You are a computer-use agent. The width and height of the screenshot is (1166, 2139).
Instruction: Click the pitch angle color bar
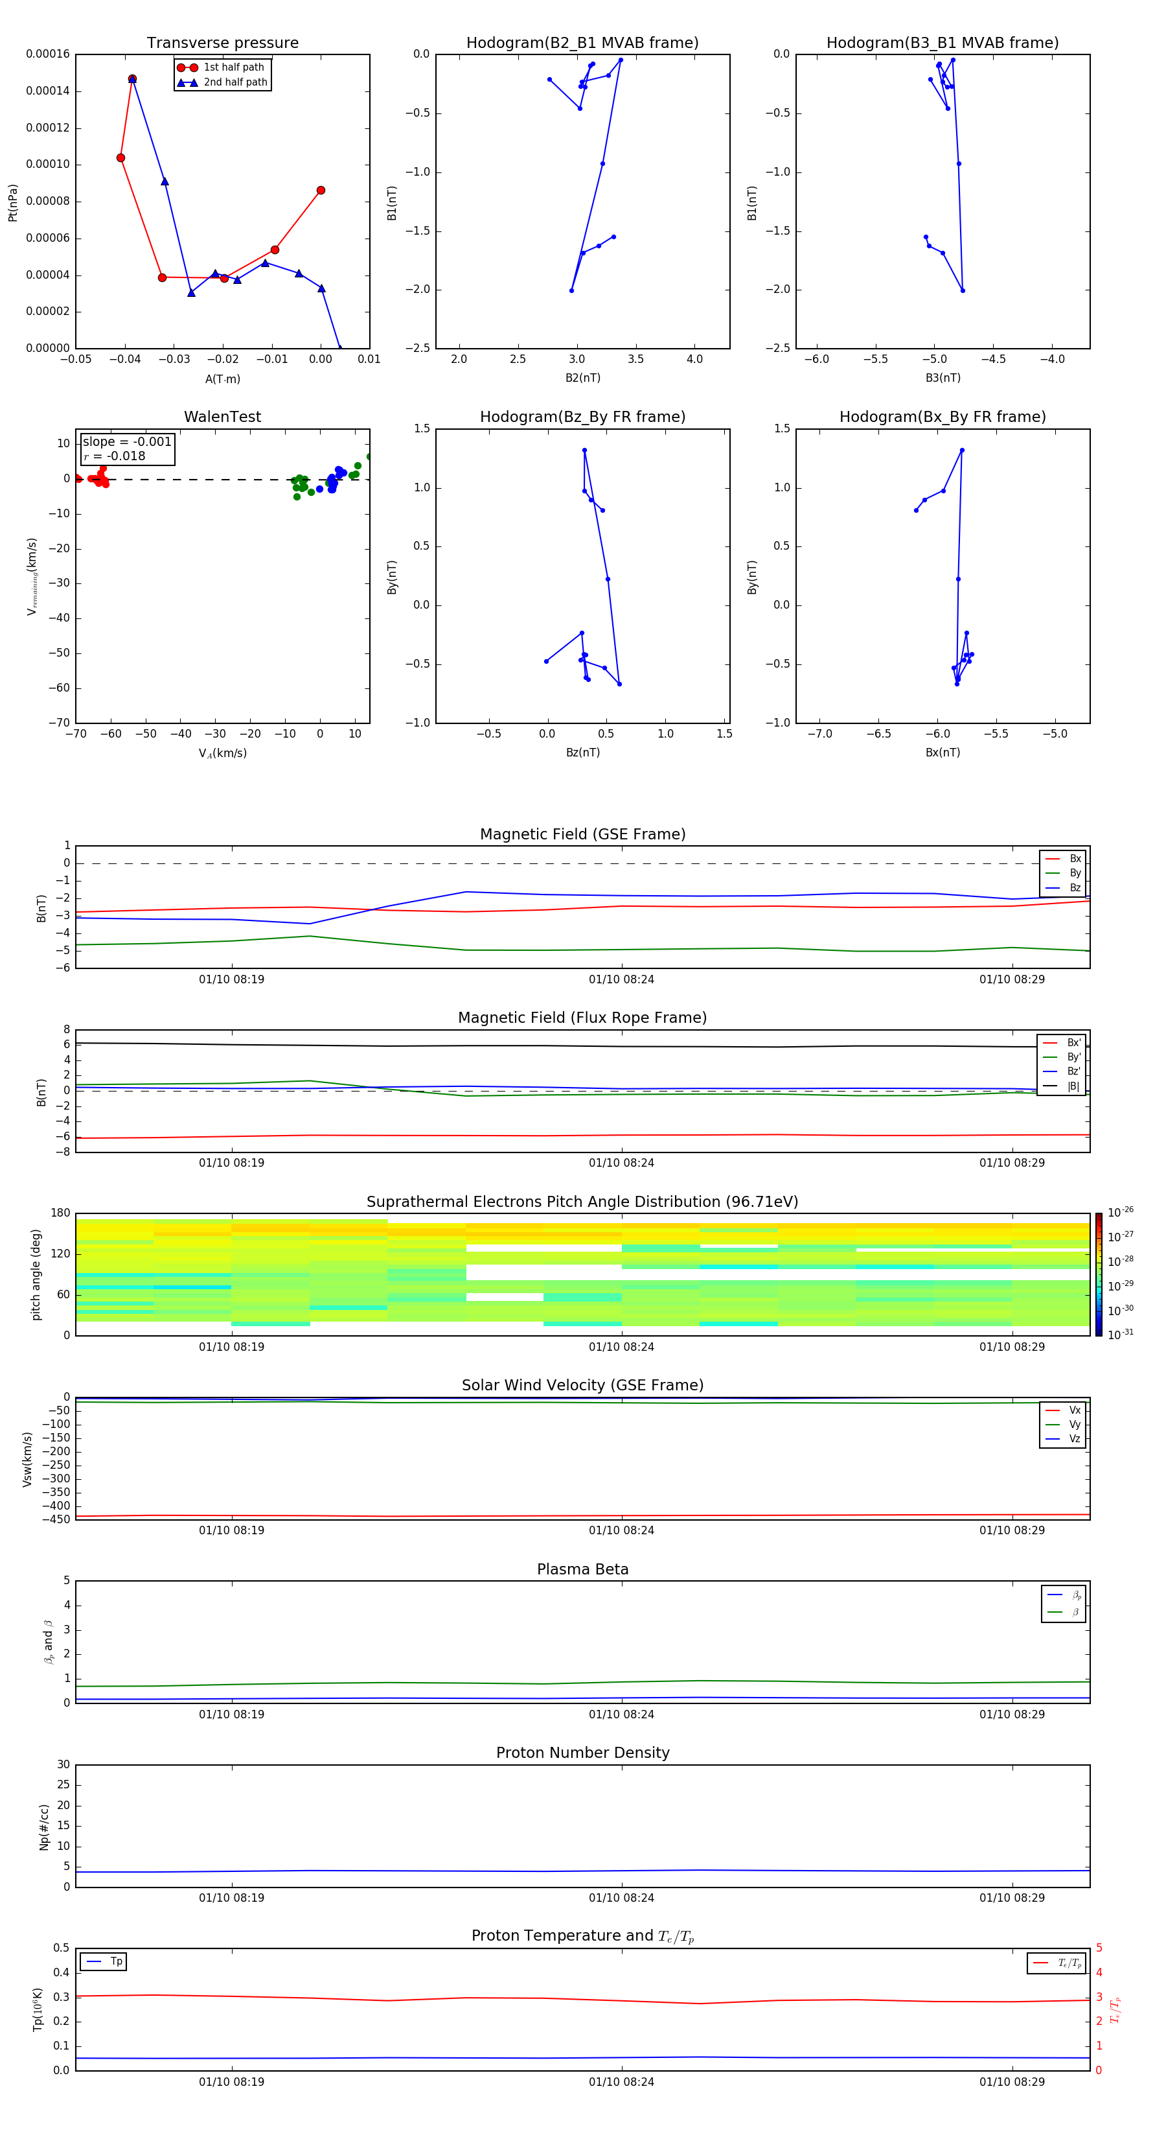[1098, 1274]
